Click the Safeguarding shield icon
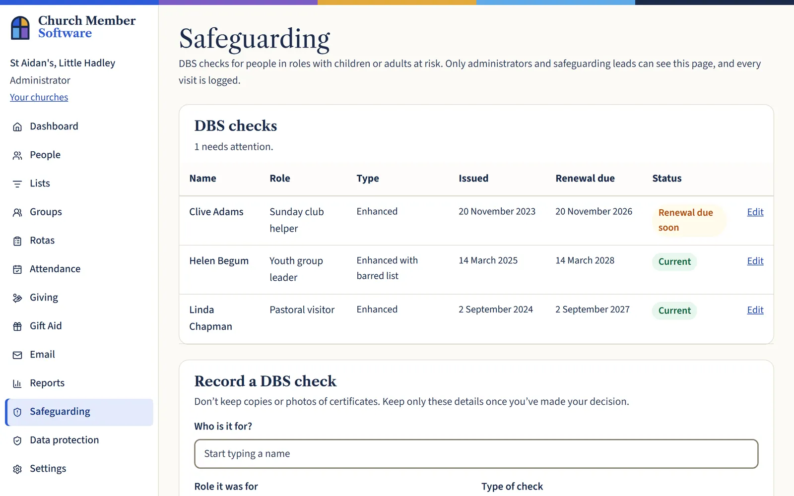 pyautogui.click(x=17, y=412)
